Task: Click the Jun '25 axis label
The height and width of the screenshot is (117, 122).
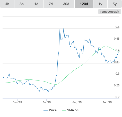Action: (x=17, y=102)
